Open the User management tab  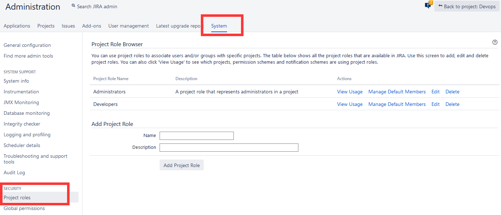pyautogui.click(x=128, y=25)
